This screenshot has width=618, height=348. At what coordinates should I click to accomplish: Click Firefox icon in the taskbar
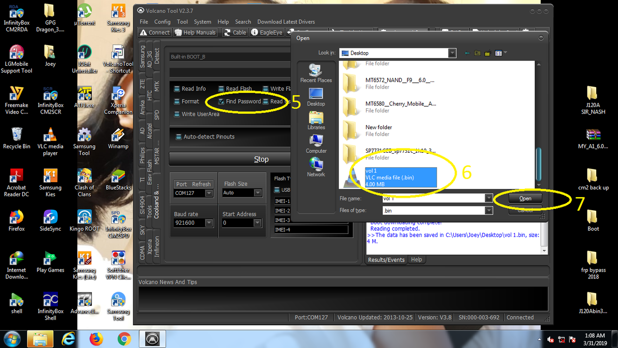coord(97,339)
